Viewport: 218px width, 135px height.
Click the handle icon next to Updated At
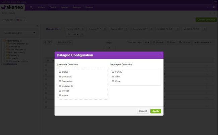tap(60, 86)
